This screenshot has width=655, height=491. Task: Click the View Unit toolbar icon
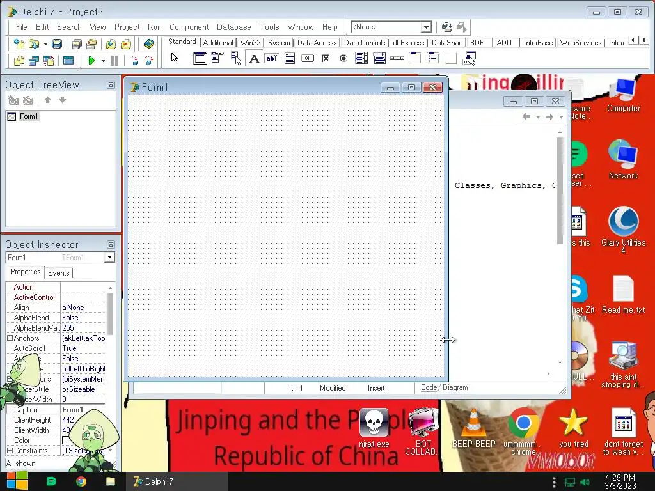click(x=19, y=61)
